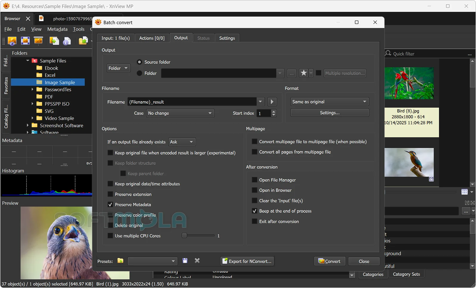
Task: Close the lower right panel icon
Action: click(x=473, y=203)
